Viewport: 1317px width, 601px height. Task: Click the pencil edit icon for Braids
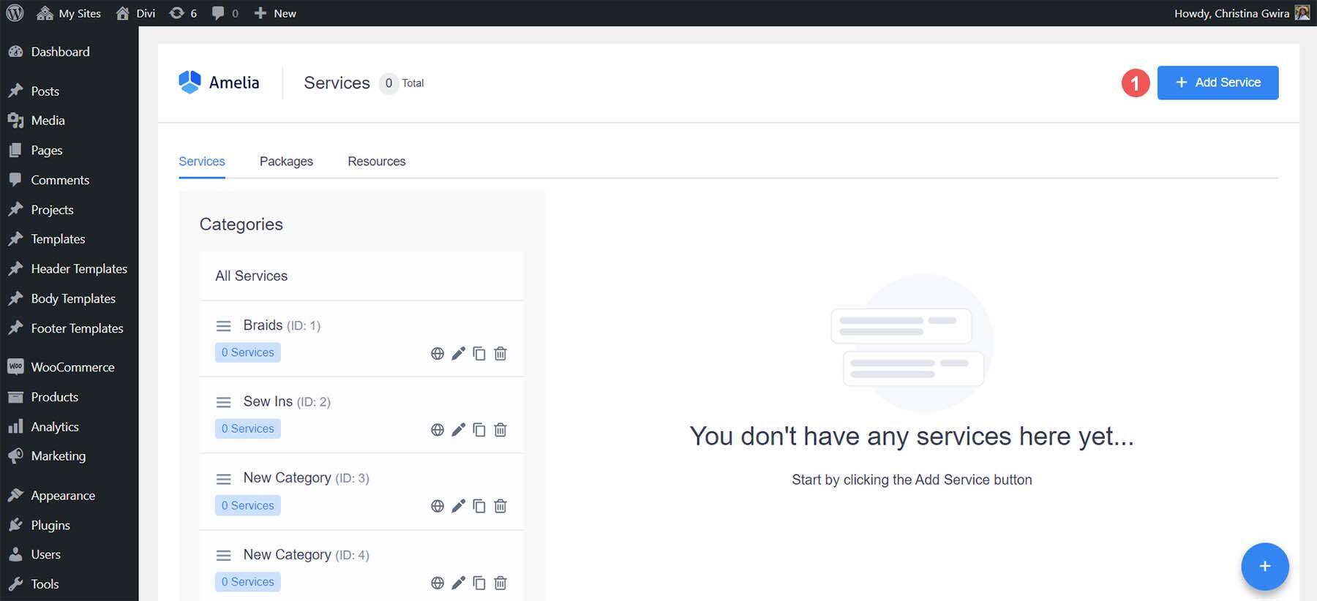(458, 354)
